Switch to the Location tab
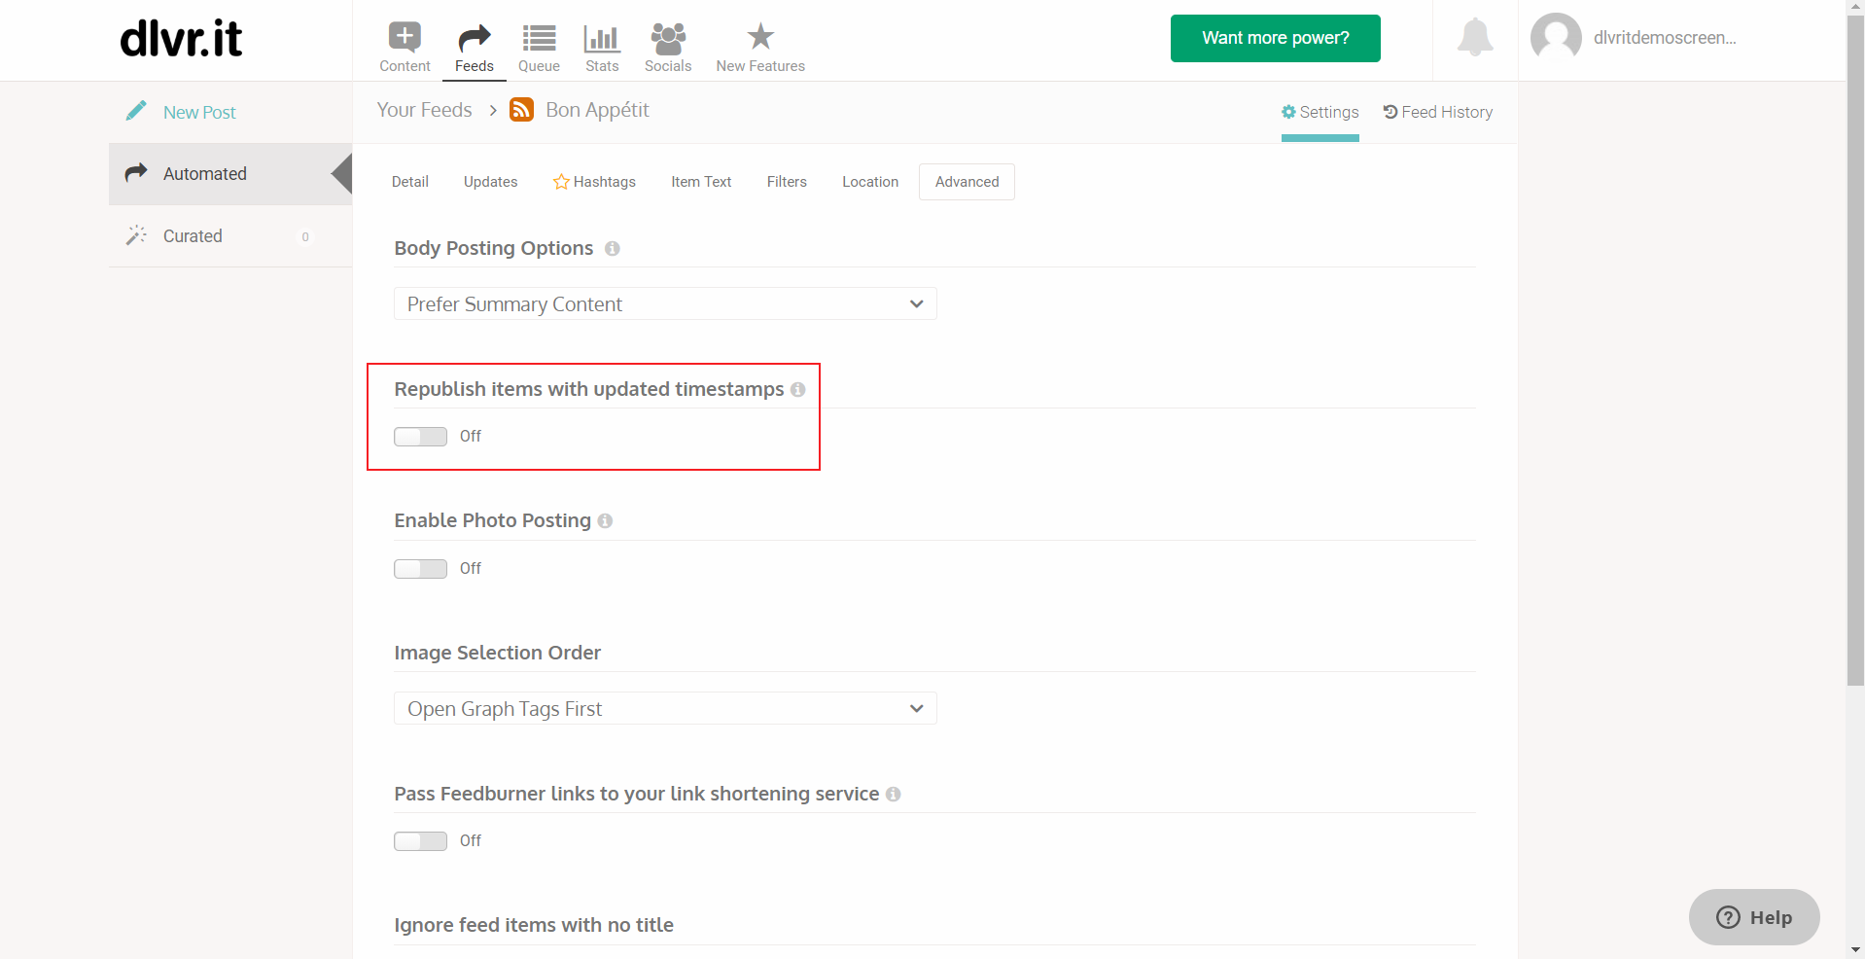 tap(870, 182)
